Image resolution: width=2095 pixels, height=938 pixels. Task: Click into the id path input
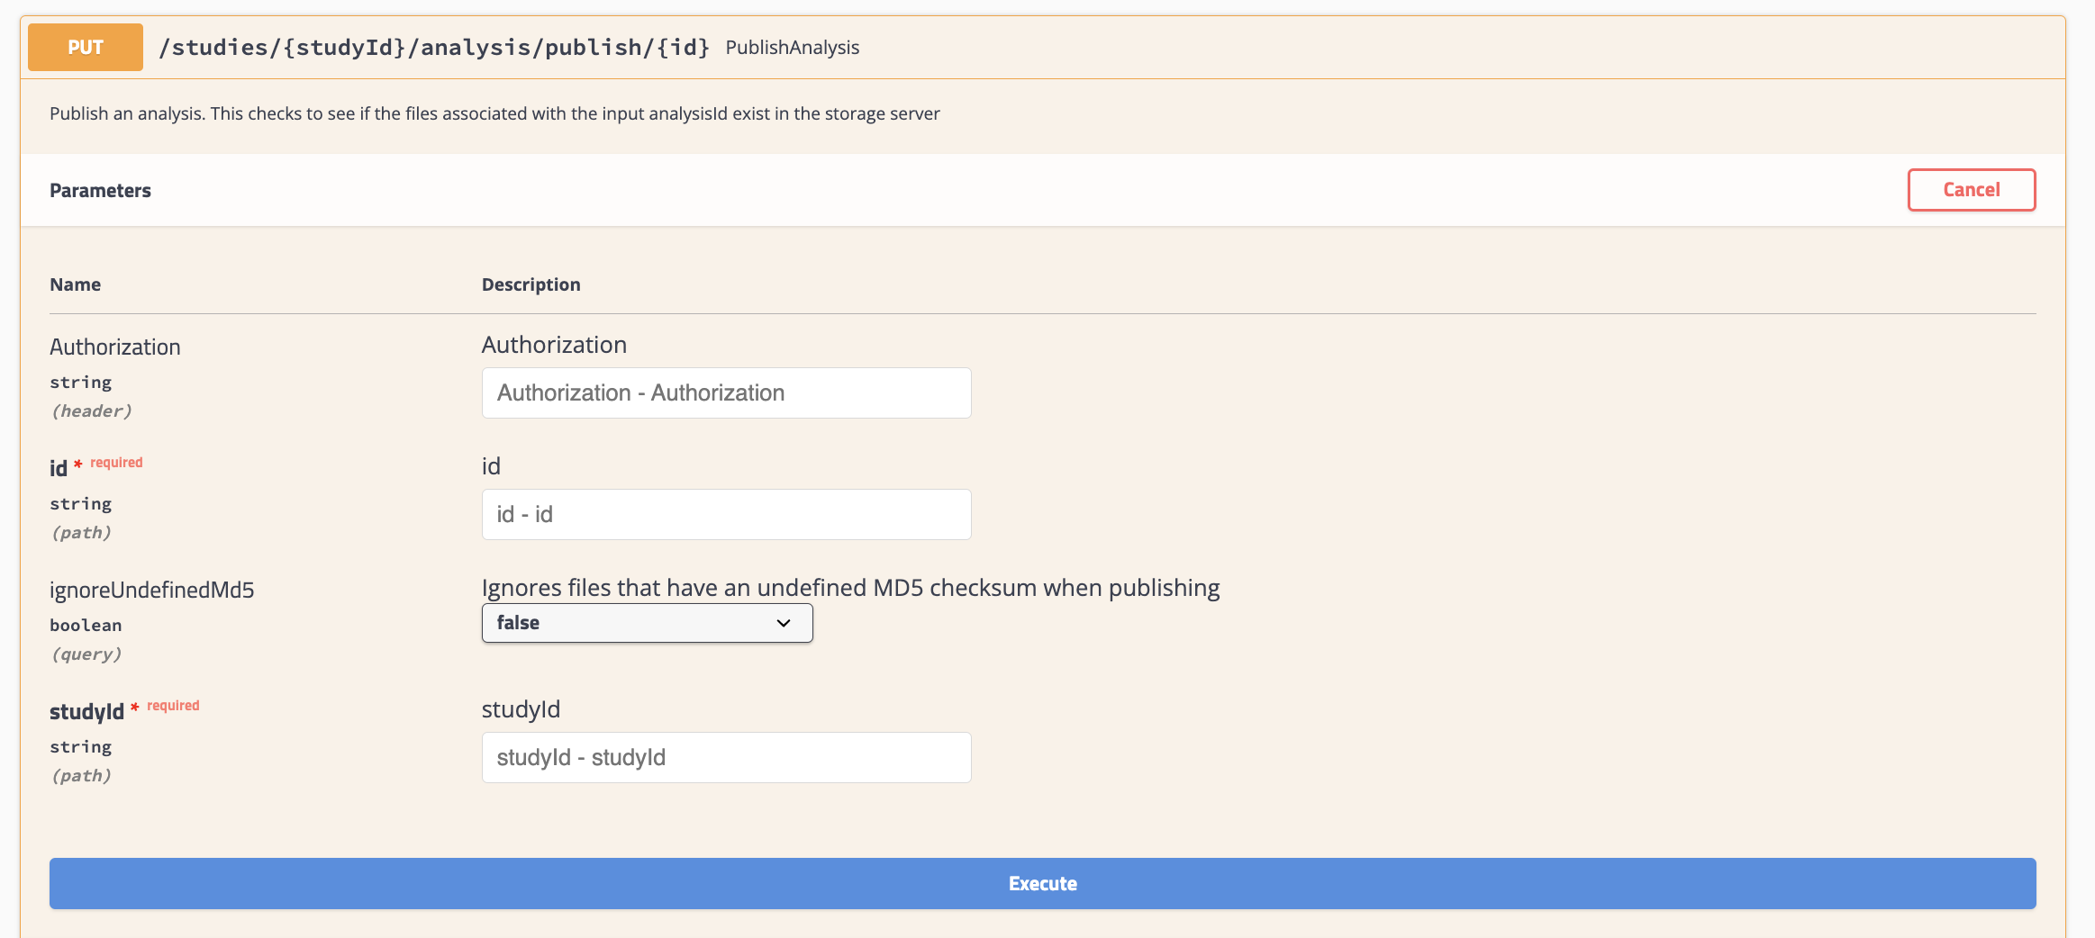pos(726,515)
